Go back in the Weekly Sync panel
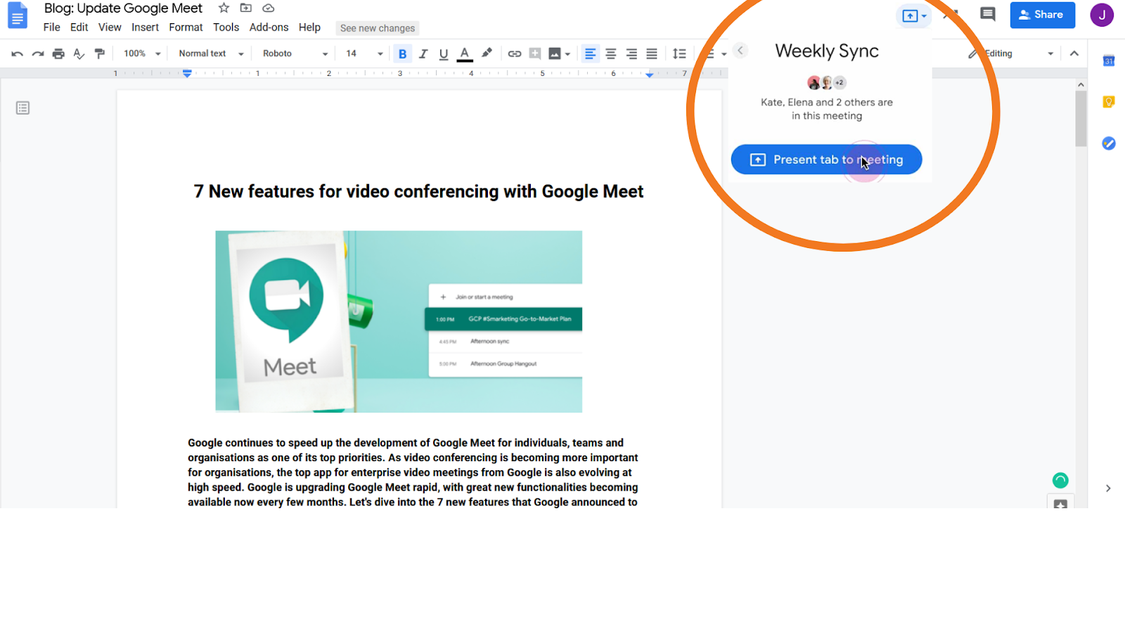The image size is (1125, 627). 740,51
